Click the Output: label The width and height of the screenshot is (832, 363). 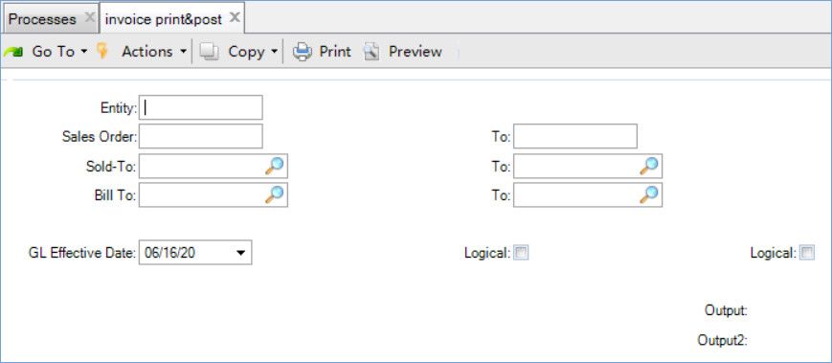point(726,310)
